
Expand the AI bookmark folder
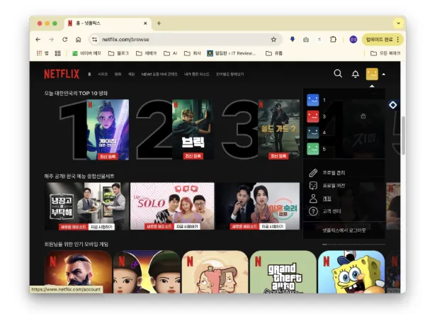point(171,53)
